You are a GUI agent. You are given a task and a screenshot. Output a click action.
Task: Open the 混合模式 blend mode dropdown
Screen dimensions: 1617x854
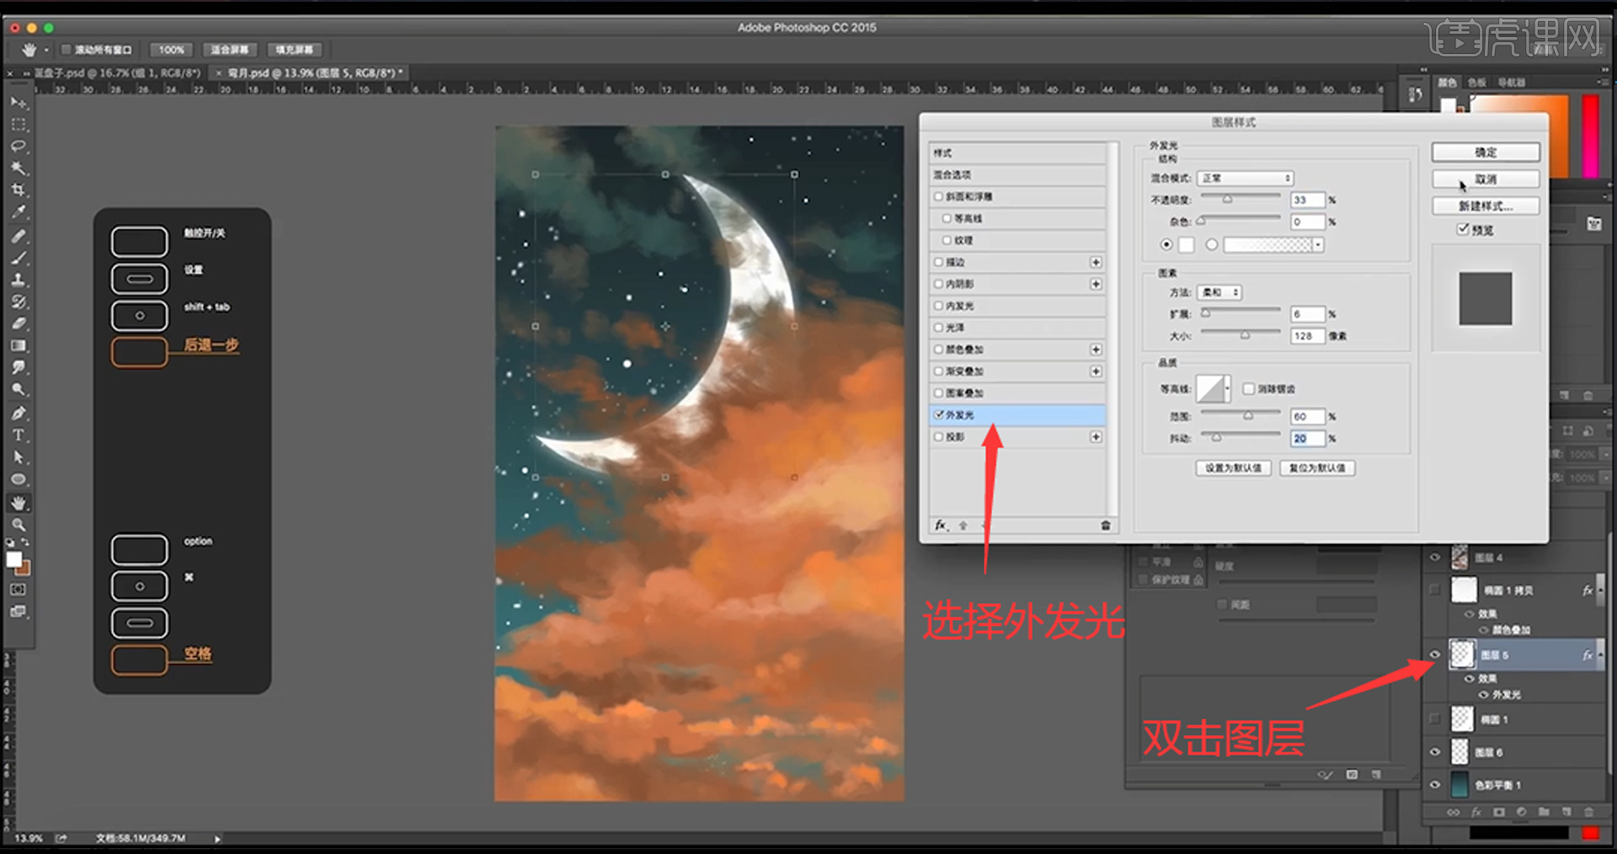coord(1246,178)
